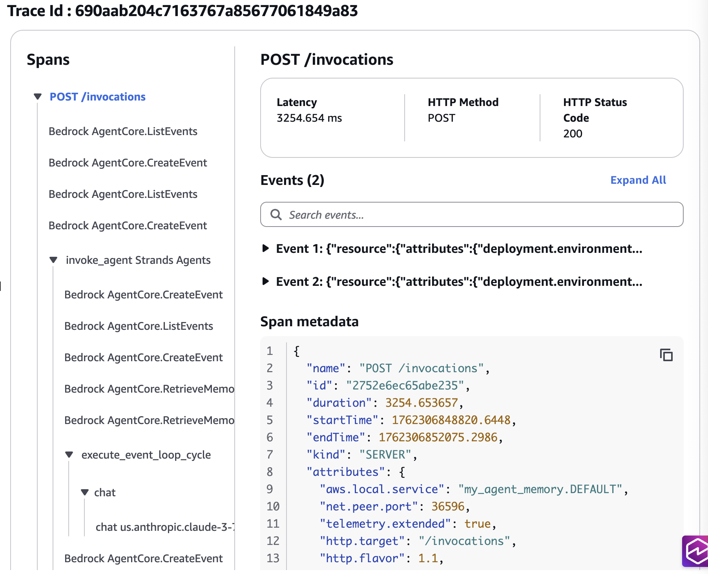The height and width of the screenshot is (574, 708).
Task: Select the bottom Bedrock AgentCore.CreateEvent span
Action: [x=144, y=558]
